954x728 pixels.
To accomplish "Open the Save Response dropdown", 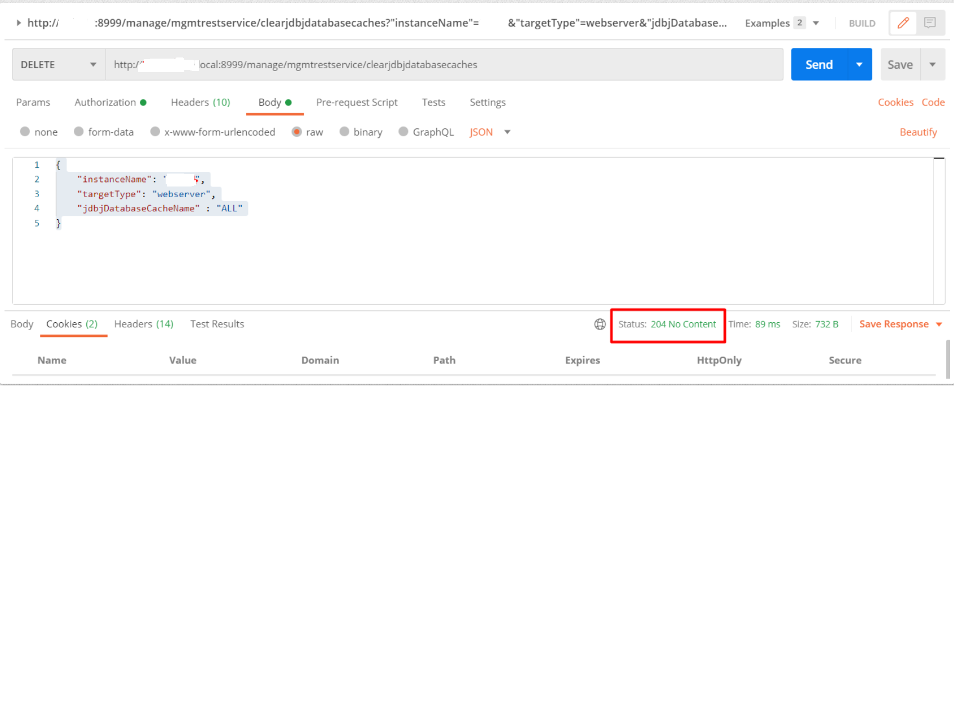I will point(900,324).
